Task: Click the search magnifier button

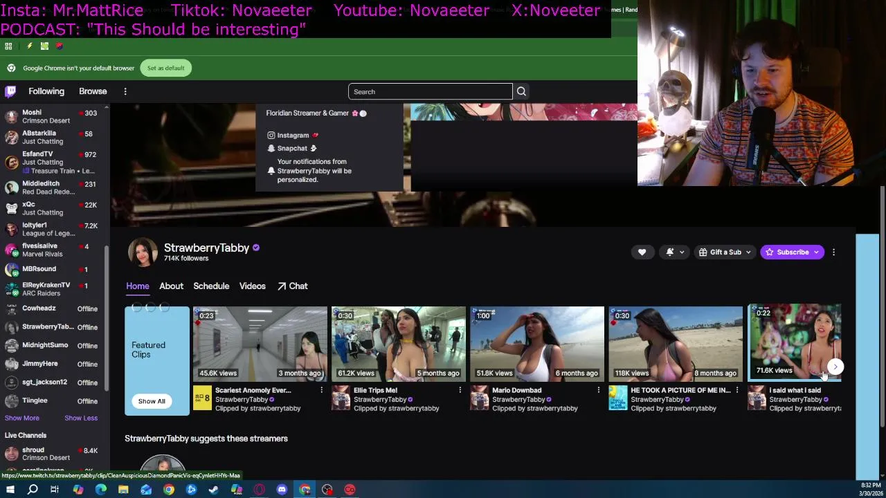Action: (521, 91)
